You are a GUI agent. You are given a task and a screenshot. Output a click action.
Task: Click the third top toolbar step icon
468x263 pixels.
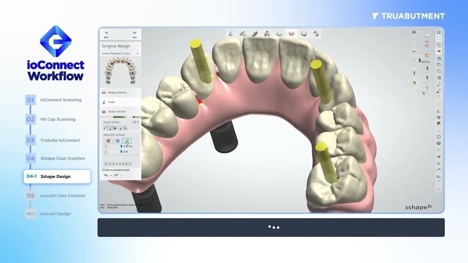pyautogui.click(x=255, y=34)
